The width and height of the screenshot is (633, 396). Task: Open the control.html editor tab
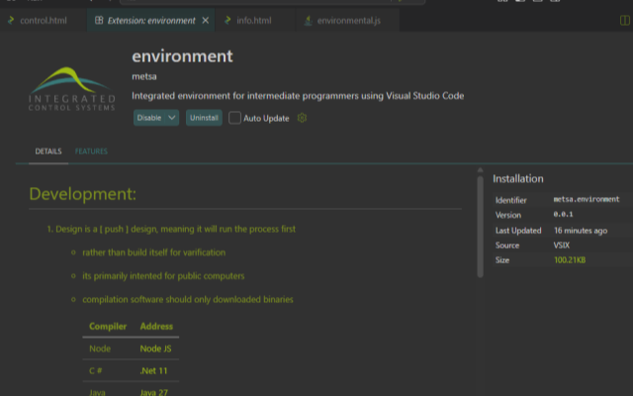(x=44, y=20)
